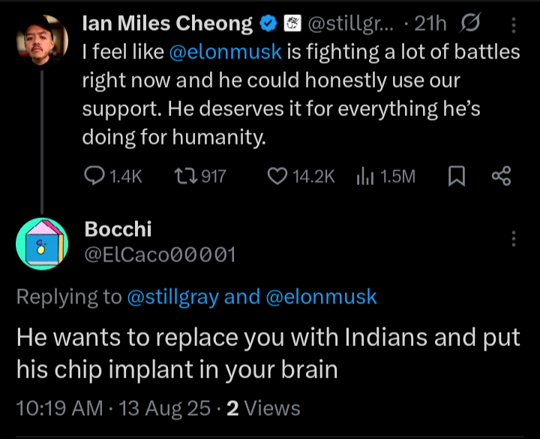Click Bocchi display name
The height and width of the screenshot is (439, 540).
point(118,228)
